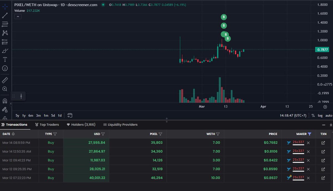Screen dimensions: 333x191
Task: Open transaction link for $0.8637 row
Action: (323, 178)
